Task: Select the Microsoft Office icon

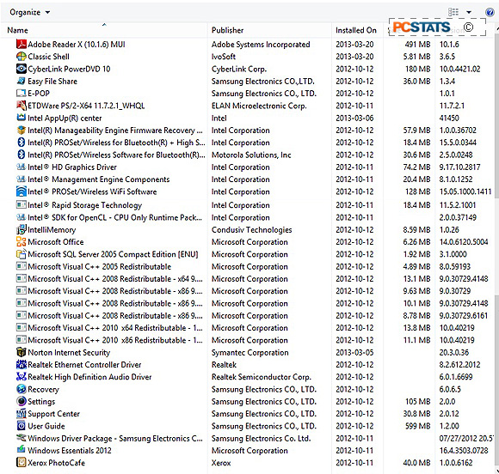Action: coord(21,241)
